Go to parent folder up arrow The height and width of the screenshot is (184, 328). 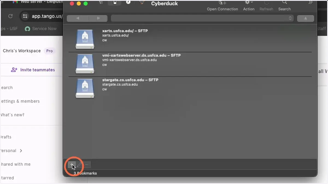pyautogui.click(x=306, y=18)
